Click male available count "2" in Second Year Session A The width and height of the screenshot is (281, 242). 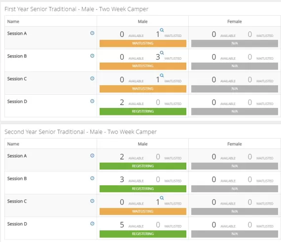pyautogui.click(x=122, y=157)
